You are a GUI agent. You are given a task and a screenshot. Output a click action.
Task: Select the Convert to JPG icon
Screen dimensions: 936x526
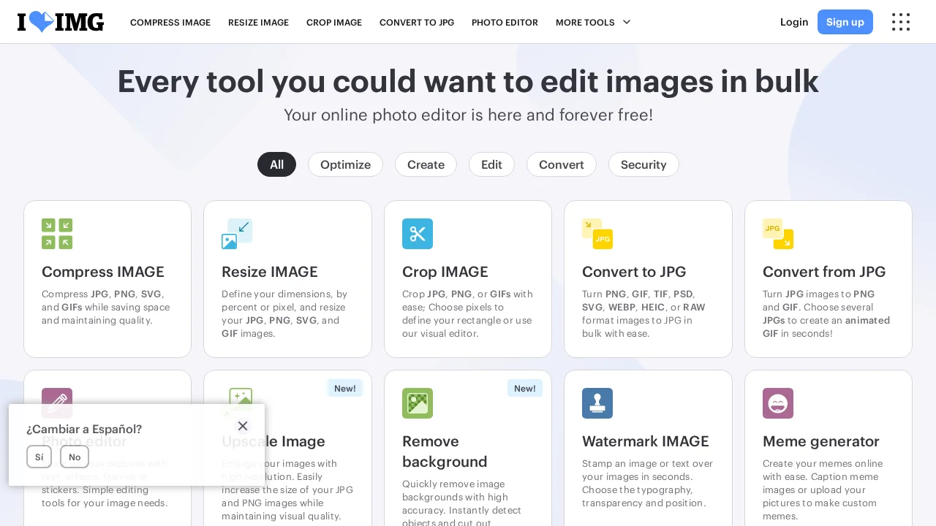[597, 234]
